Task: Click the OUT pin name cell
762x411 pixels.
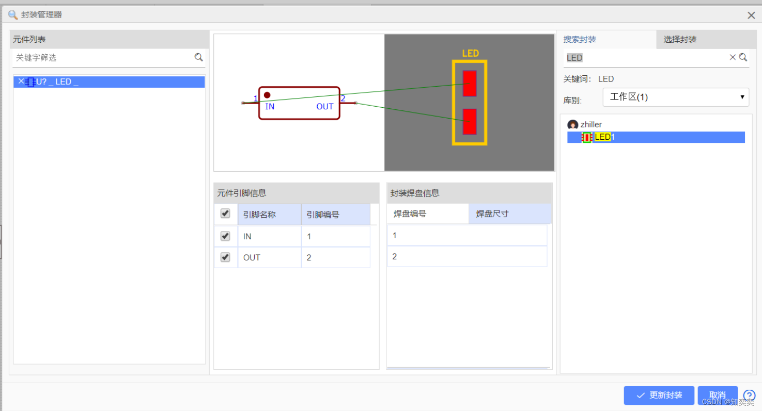Action: coord(269,257)
